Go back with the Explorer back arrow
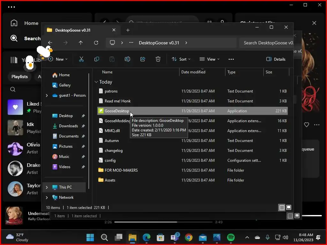The image size is (327, 245). [x=50, y=43]
